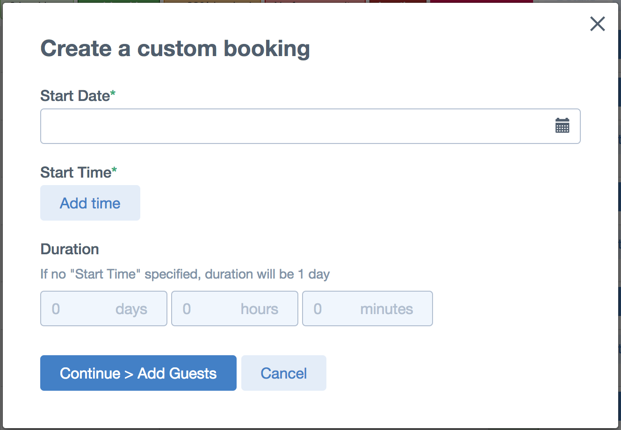Screen dimensions: 621x430
Task: Close the custom booking dialog
Action: point(598,24)
